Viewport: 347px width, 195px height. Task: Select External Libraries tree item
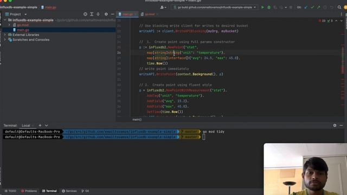pyautogui.click(x=25, y=35)
